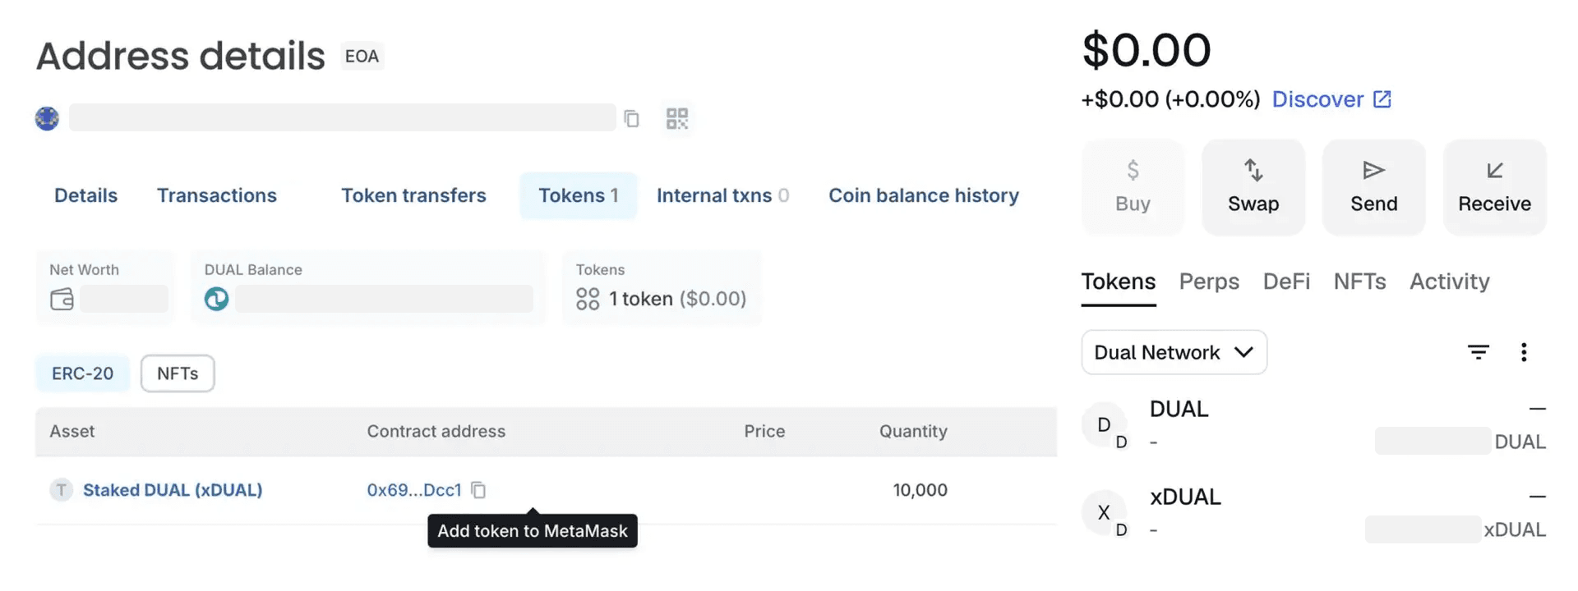Open the Receive action
The width and height of the screenshot is (1578, 591).
point(1495,187)
